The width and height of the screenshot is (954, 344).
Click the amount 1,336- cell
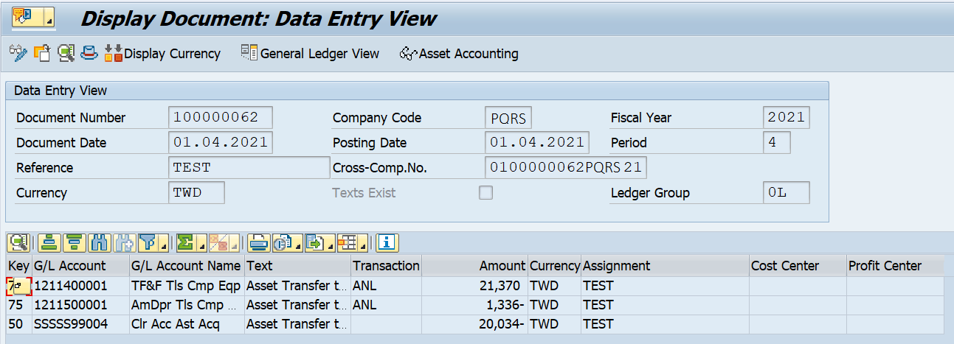[474, 305]
